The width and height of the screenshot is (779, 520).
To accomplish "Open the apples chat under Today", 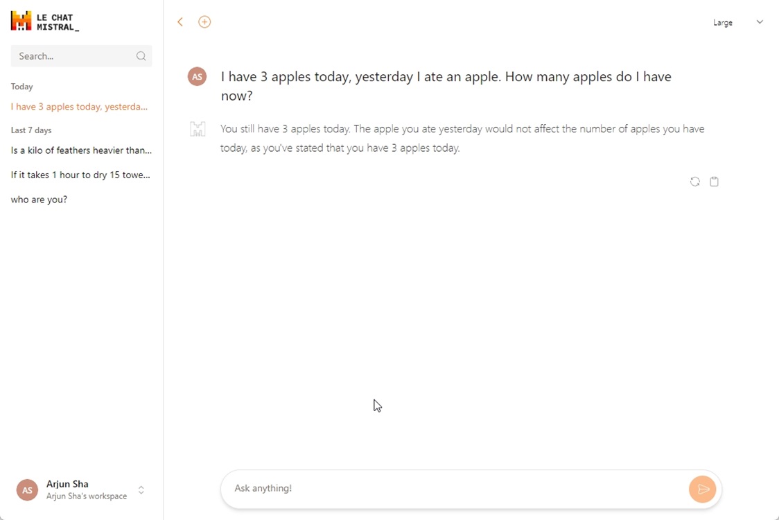I will (80, 107).
